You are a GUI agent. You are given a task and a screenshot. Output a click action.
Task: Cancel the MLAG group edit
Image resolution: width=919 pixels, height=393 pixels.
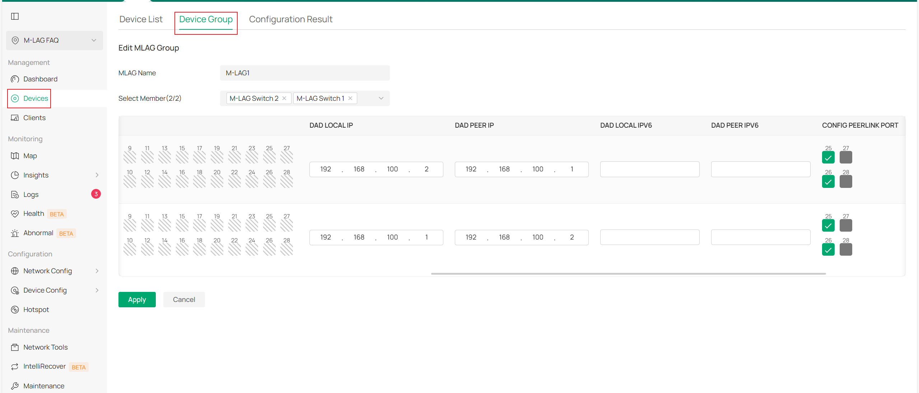(184, 299)
